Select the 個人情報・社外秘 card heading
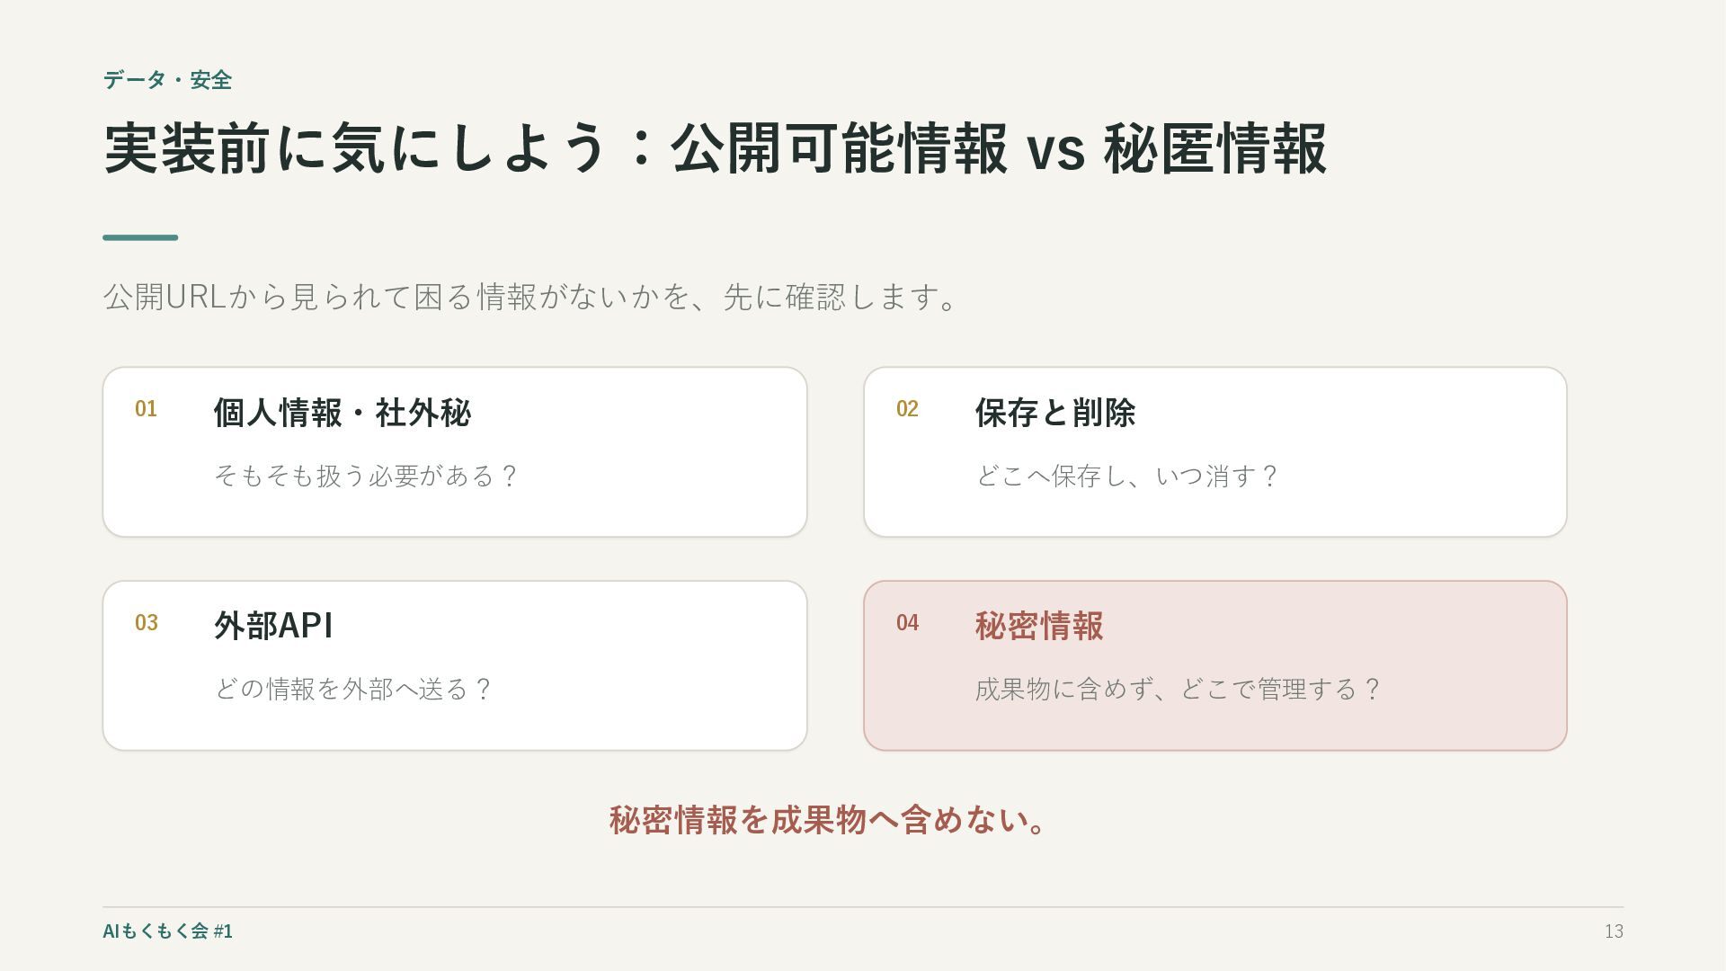The image size is (1726, 971). coord(342,413)
